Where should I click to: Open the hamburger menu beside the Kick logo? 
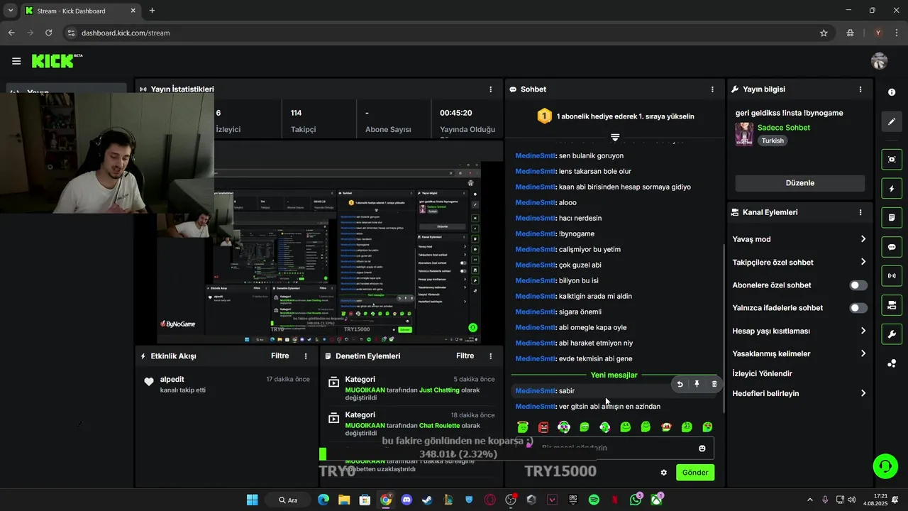[16, 61]
